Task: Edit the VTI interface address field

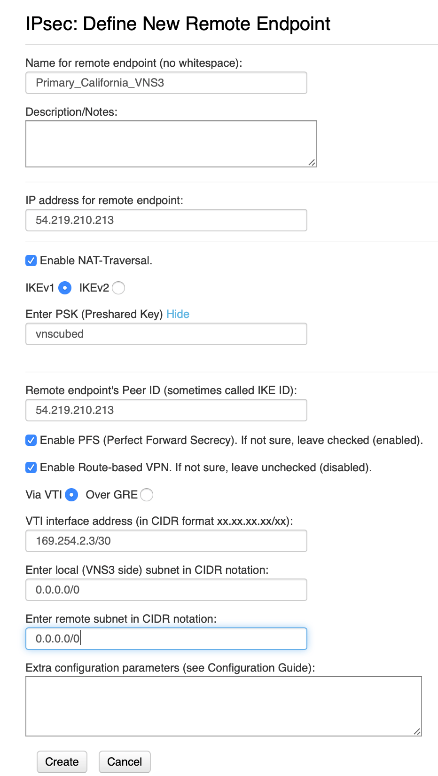Action: (166, 541)
